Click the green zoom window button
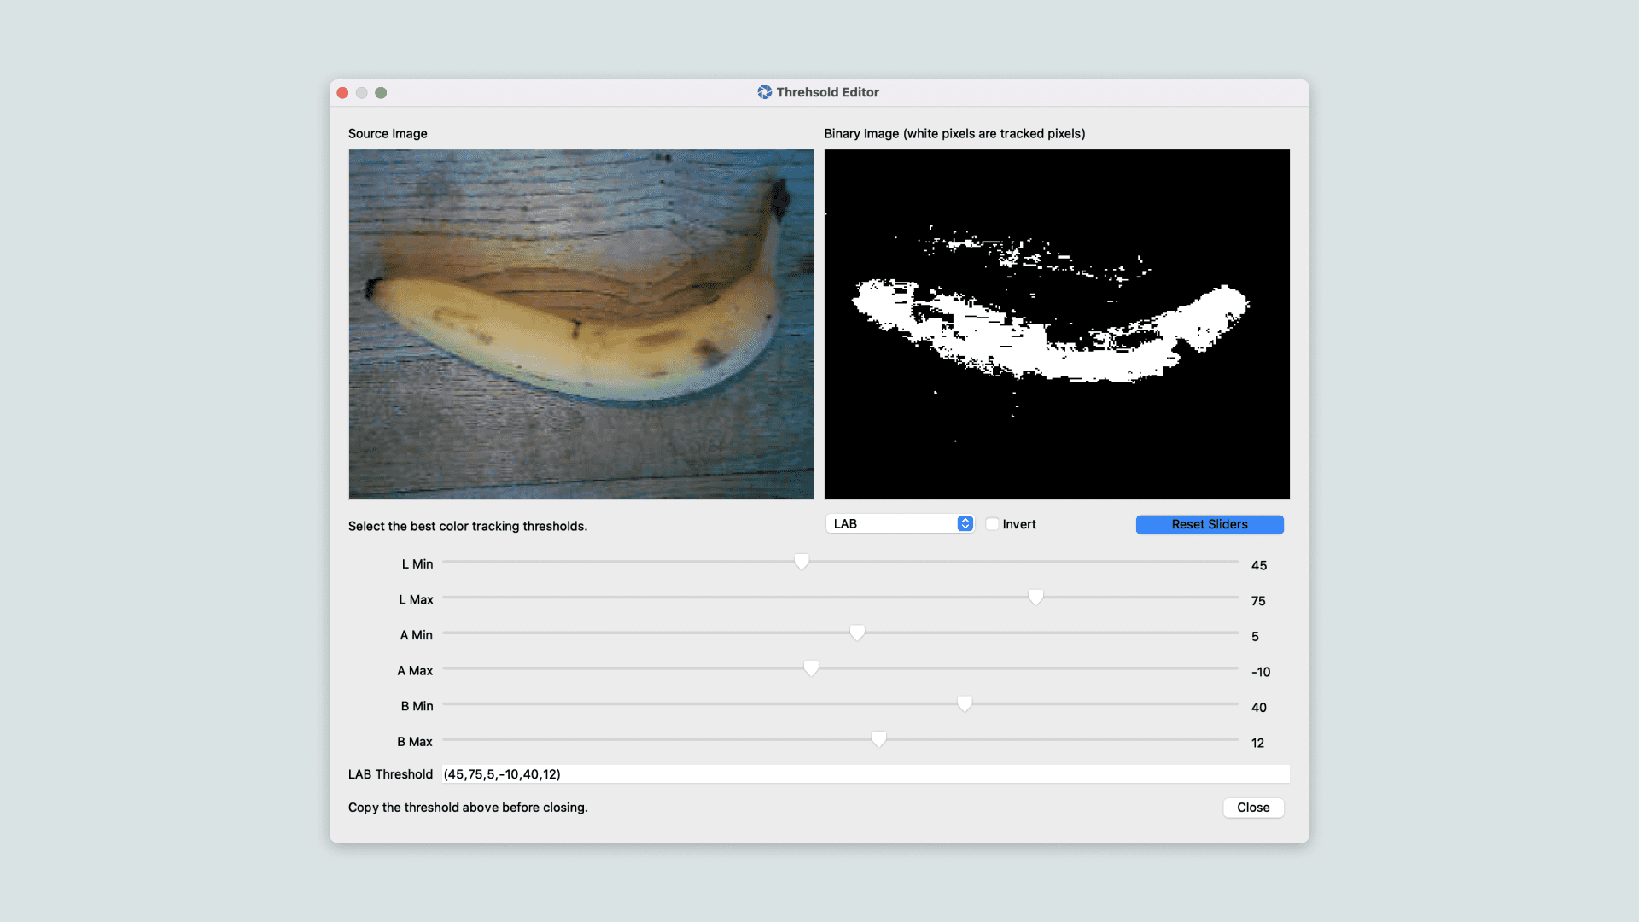The height and width of the screenshot is (922, 1639). click(x=381, y=92)
